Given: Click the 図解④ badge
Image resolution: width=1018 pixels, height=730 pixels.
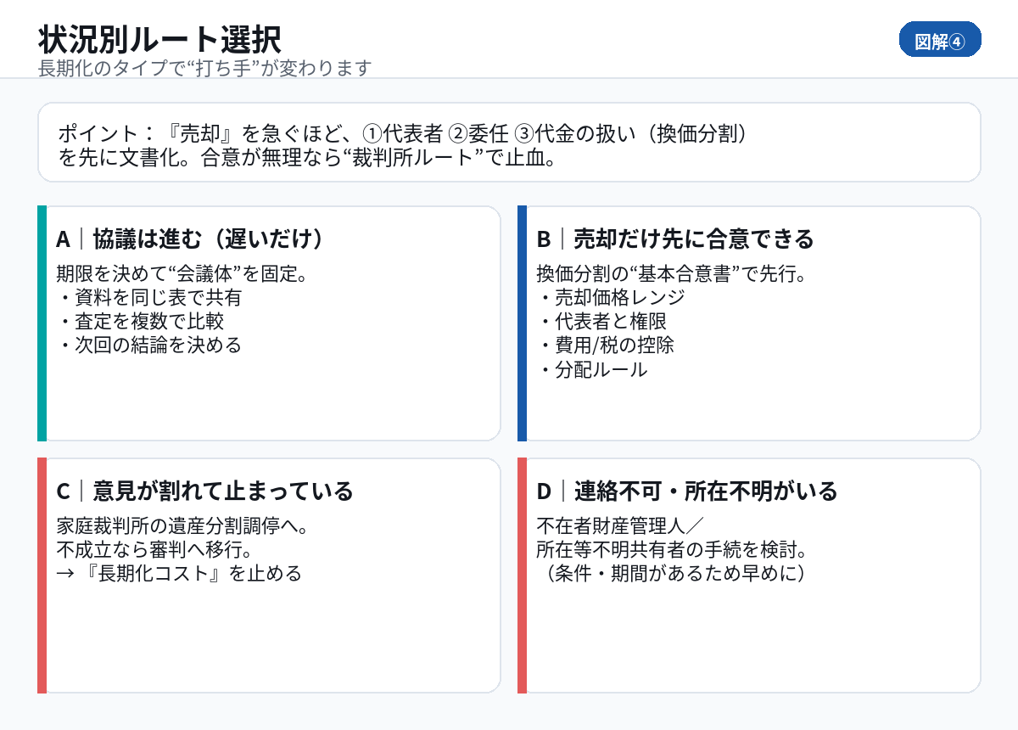Looking at the screenshot, I should [x=939, y=41].
